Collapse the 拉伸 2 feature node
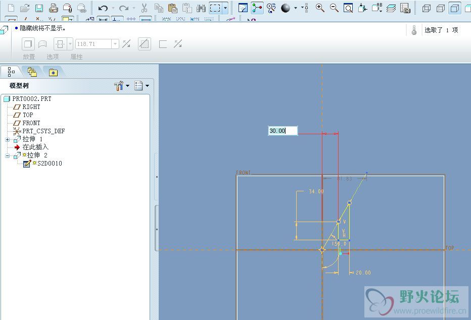 (x=7, y=156)
